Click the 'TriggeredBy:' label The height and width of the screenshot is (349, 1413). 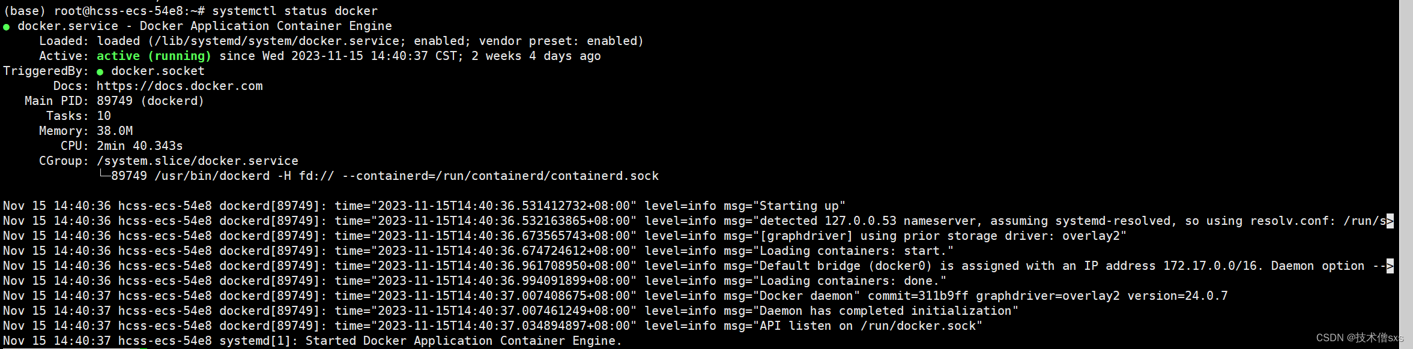click(46, 71)
